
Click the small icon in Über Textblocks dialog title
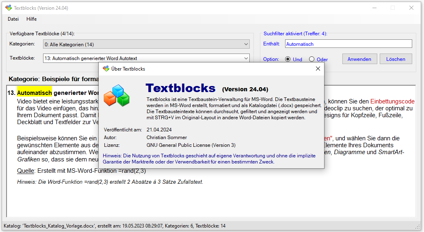tap(106, 69)
